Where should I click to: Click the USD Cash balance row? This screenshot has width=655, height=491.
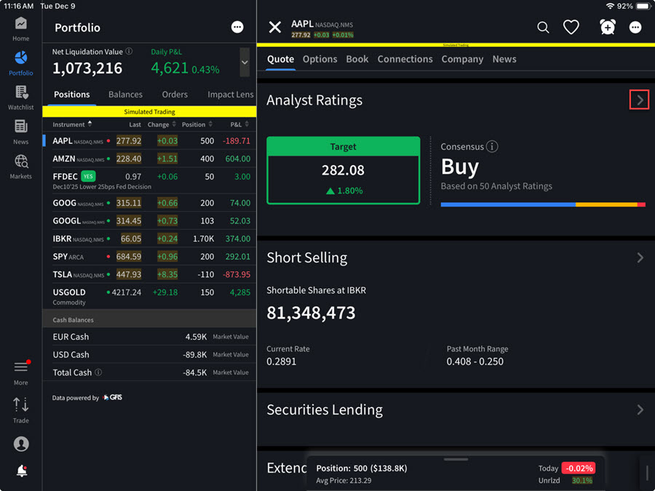[149, 354]
